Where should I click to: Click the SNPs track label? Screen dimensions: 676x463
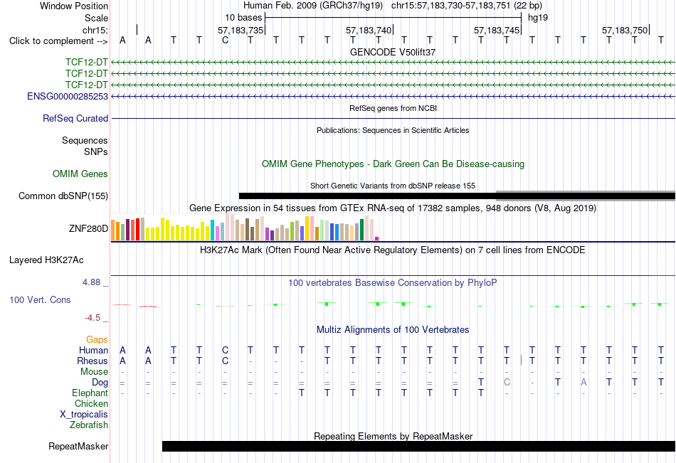[96, 151]
